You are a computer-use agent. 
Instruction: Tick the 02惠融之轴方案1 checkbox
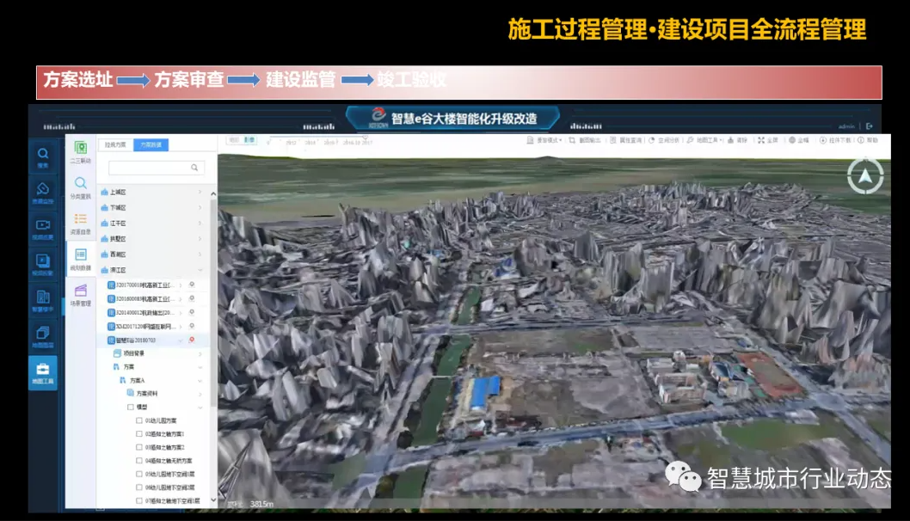pos(139,434)
